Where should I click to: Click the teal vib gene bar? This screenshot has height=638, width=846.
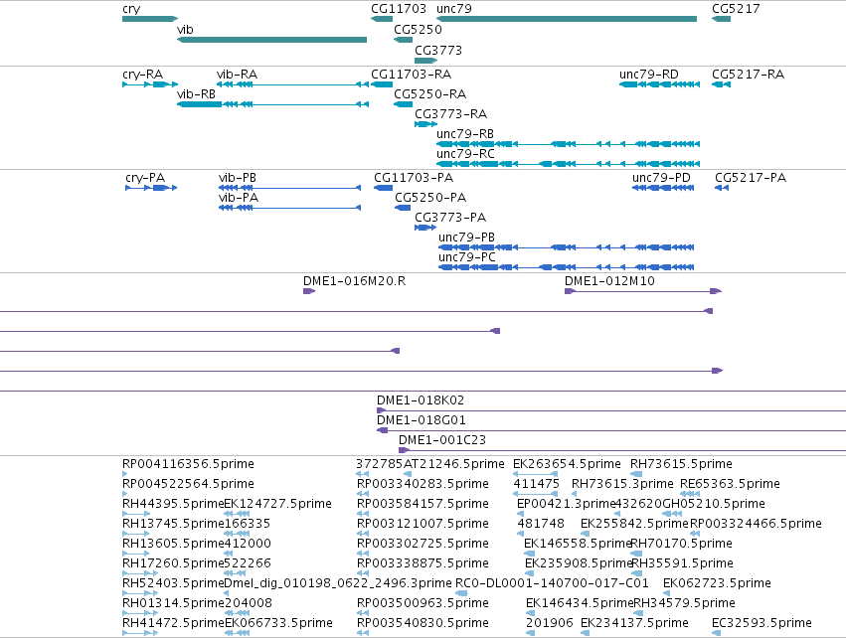pos(272,40)
